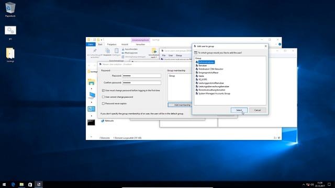Pick the Gäste group entry

click(201, 76)
